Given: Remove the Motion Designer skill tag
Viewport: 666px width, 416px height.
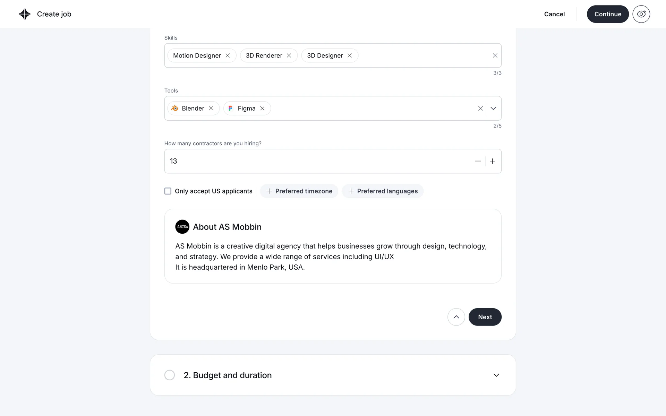Looking at the screenshot, I should click(228, 55).
